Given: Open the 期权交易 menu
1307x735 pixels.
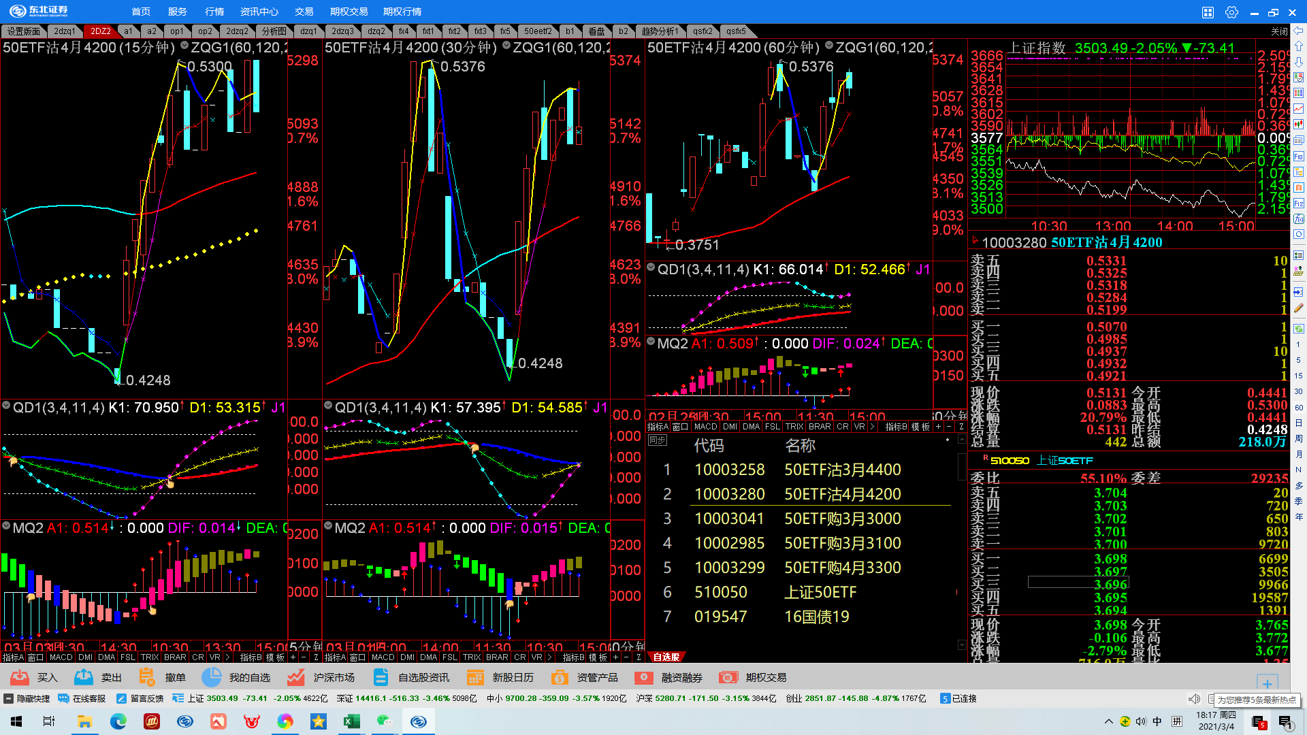Looking at the screenshot, I should click(349, 12).
